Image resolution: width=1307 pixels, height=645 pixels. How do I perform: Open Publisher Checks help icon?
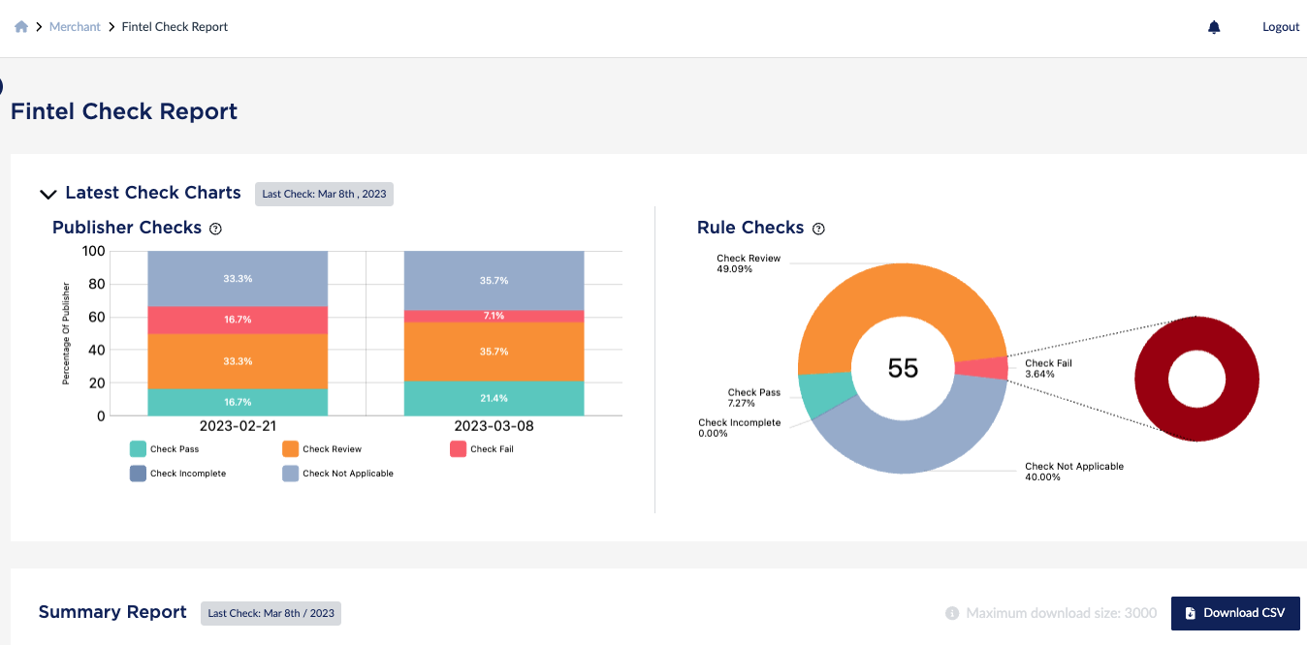pos(215,229)
